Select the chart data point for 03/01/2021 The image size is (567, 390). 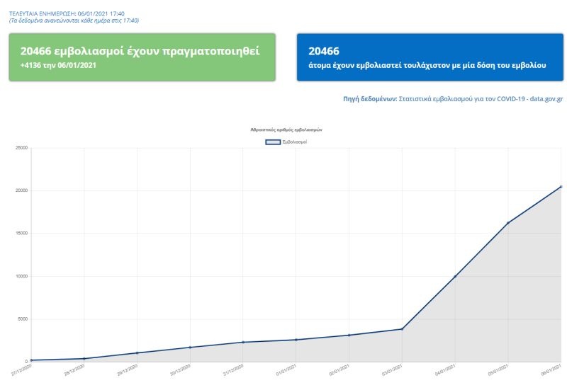[402, 329]
